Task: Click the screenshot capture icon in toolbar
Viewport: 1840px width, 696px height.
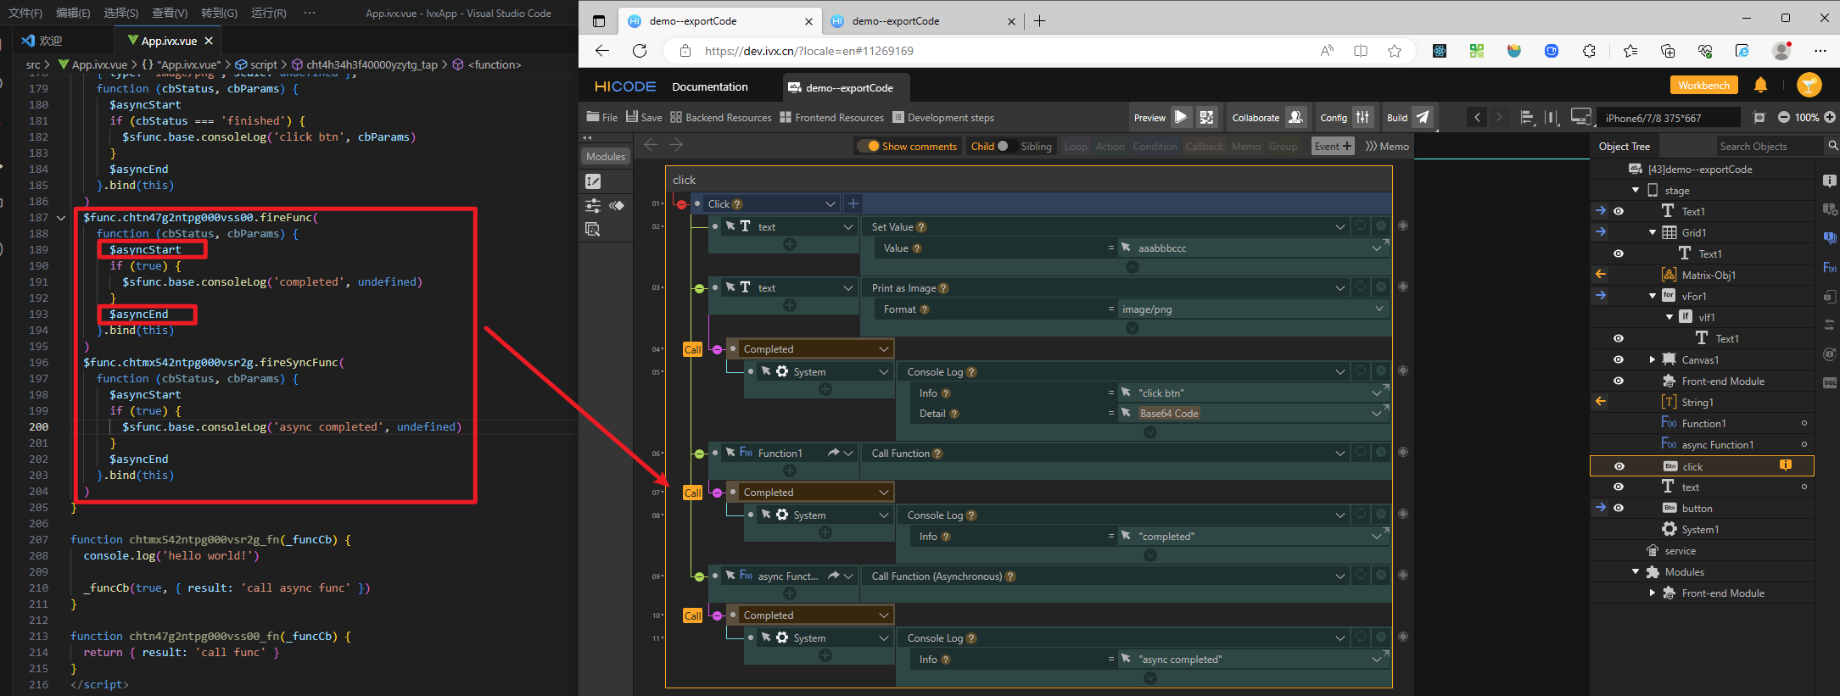Action: pos(1759,117)
